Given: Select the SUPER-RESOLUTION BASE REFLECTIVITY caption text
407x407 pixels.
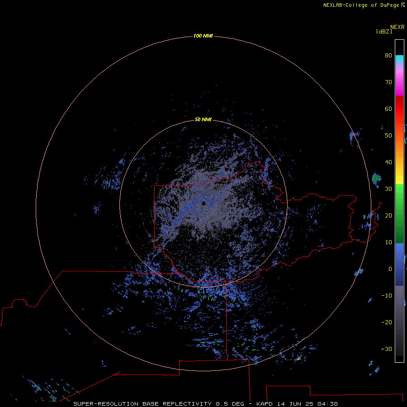Looking at the screenshot, I should (143, 404).
